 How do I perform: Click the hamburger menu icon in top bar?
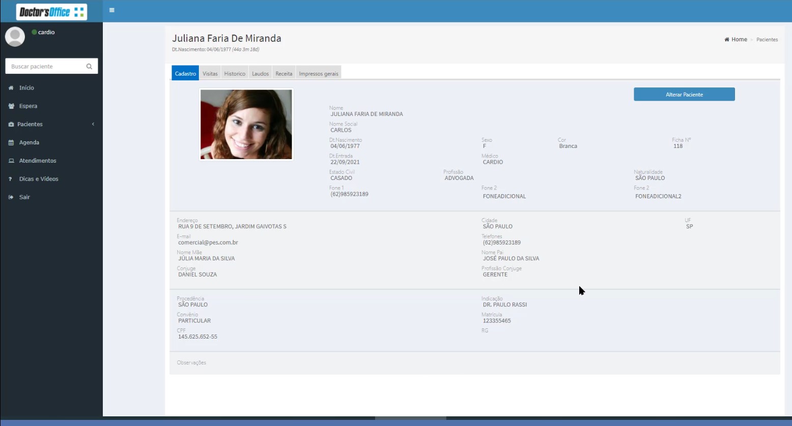click(x=112, y=10)
